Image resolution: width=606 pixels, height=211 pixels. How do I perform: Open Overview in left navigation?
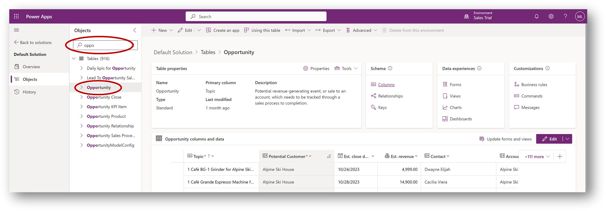(31, 67)
